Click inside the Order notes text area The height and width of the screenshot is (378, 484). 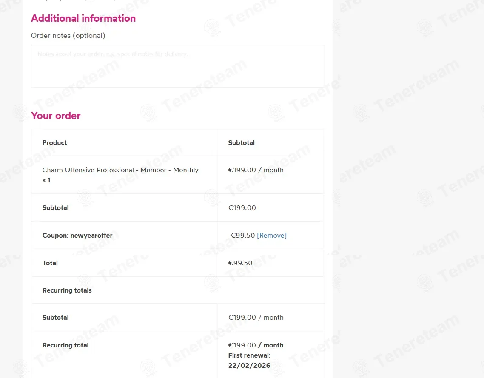[177, 66]
